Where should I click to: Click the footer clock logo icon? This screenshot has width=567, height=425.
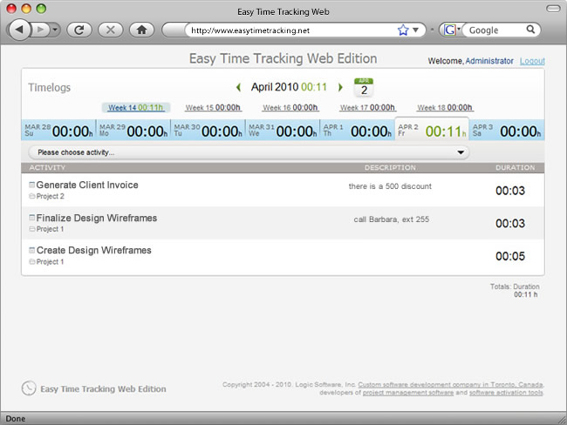tap(29, 388)
